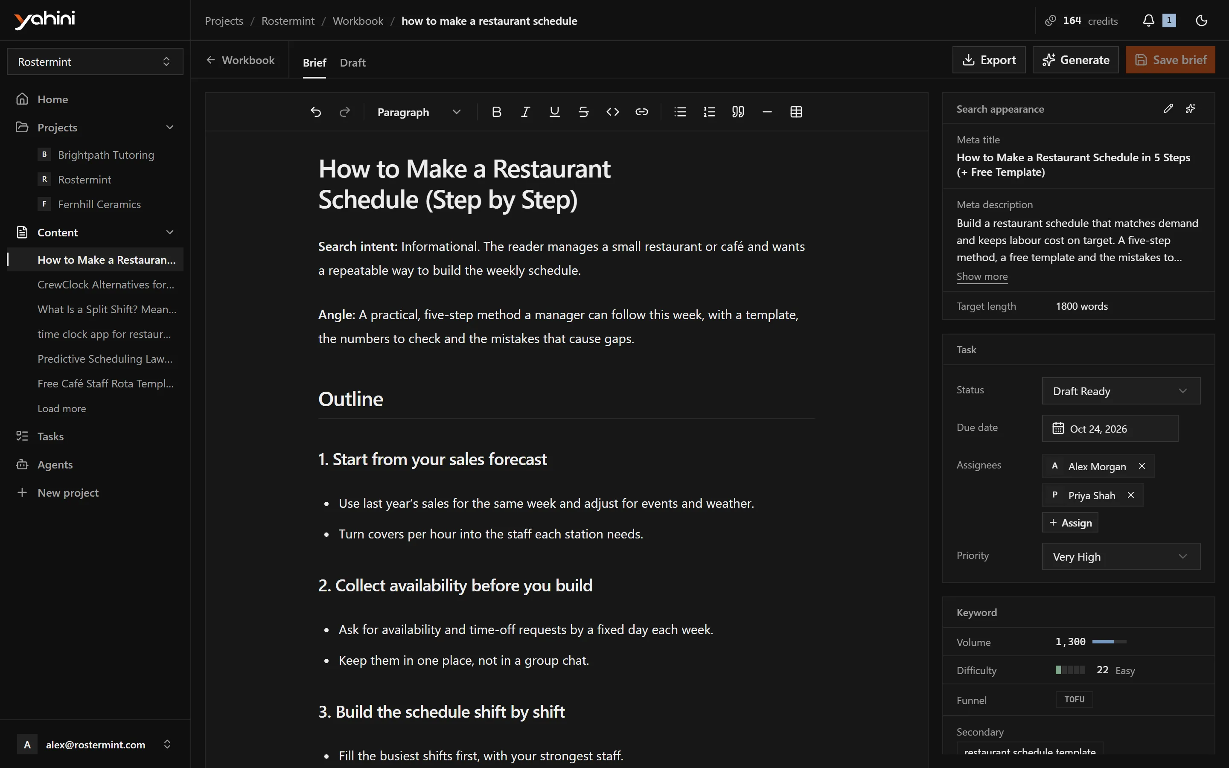This screenshot has height=768, width=1229.
Task: Insert a numbered list
Action: [709, 112]
